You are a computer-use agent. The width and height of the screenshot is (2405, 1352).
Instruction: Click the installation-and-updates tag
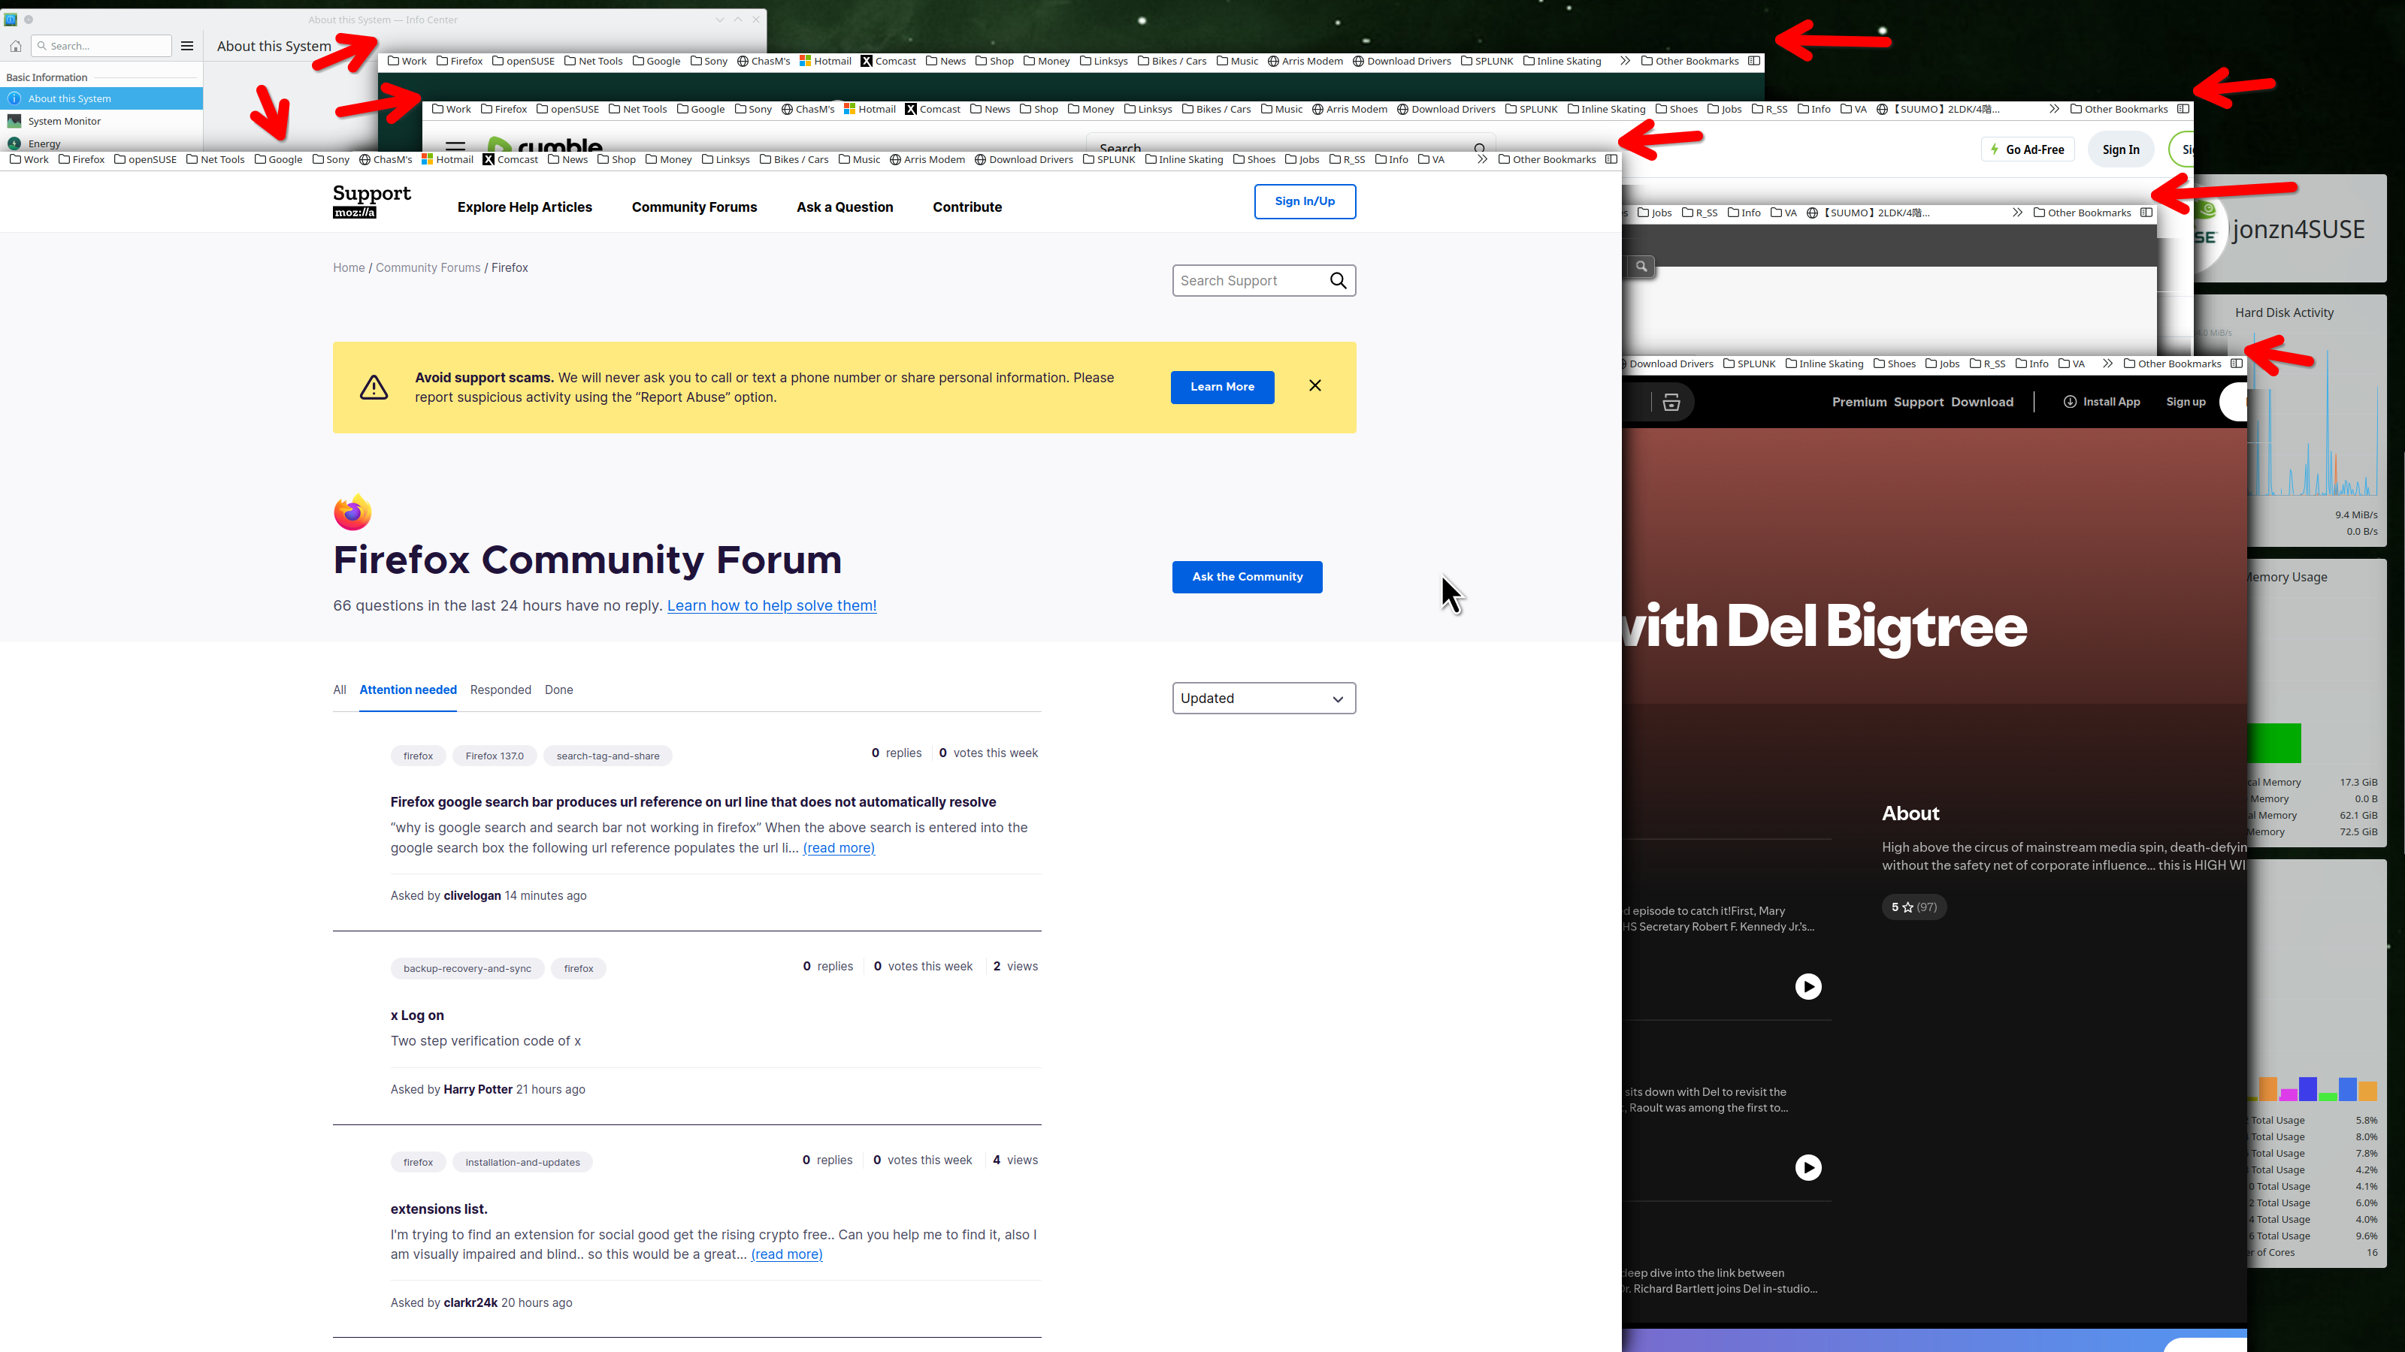(522, 1163)
